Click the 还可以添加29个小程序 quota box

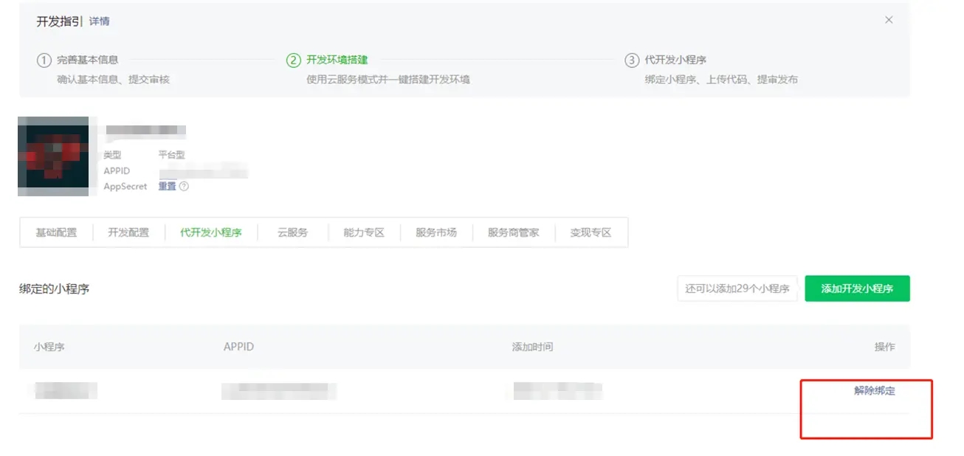point(737,289)
